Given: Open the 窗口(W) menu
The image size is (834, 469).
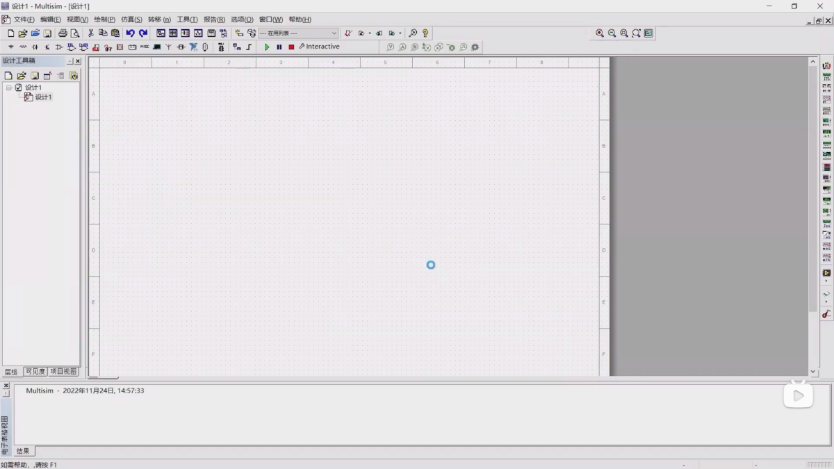Looking at the screenshot, I should (x=271, y=19).
